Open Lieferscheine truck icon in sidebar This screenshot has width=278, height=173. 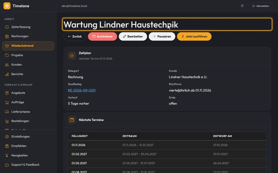(7, 112)
